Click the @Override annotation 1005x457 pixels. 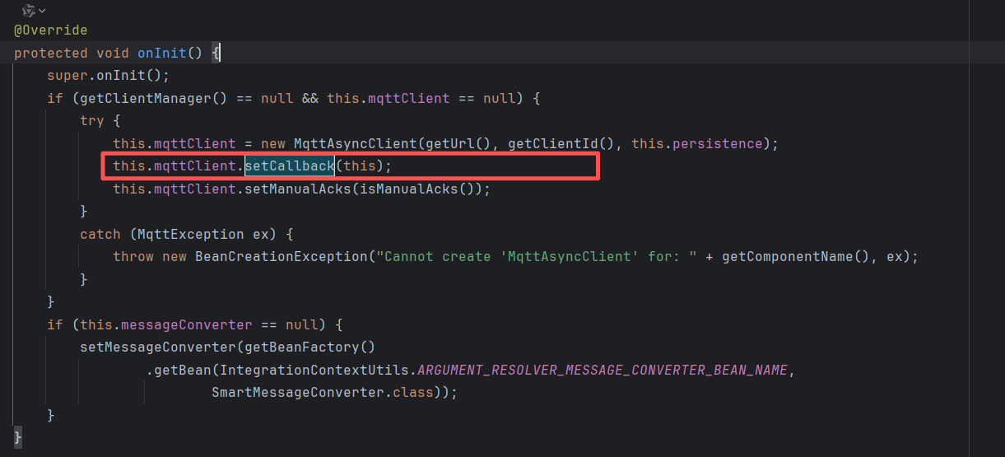point(50,30)
